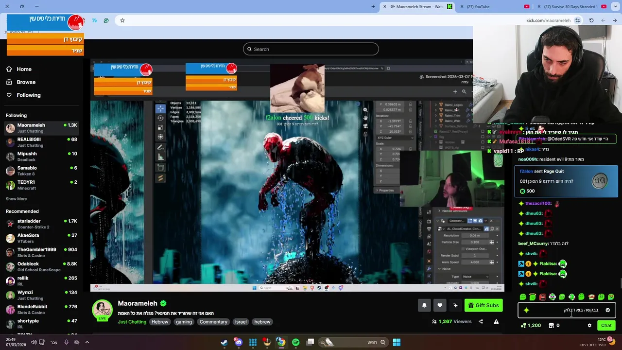Open task view from the taskbar

[x=311, y=342]
